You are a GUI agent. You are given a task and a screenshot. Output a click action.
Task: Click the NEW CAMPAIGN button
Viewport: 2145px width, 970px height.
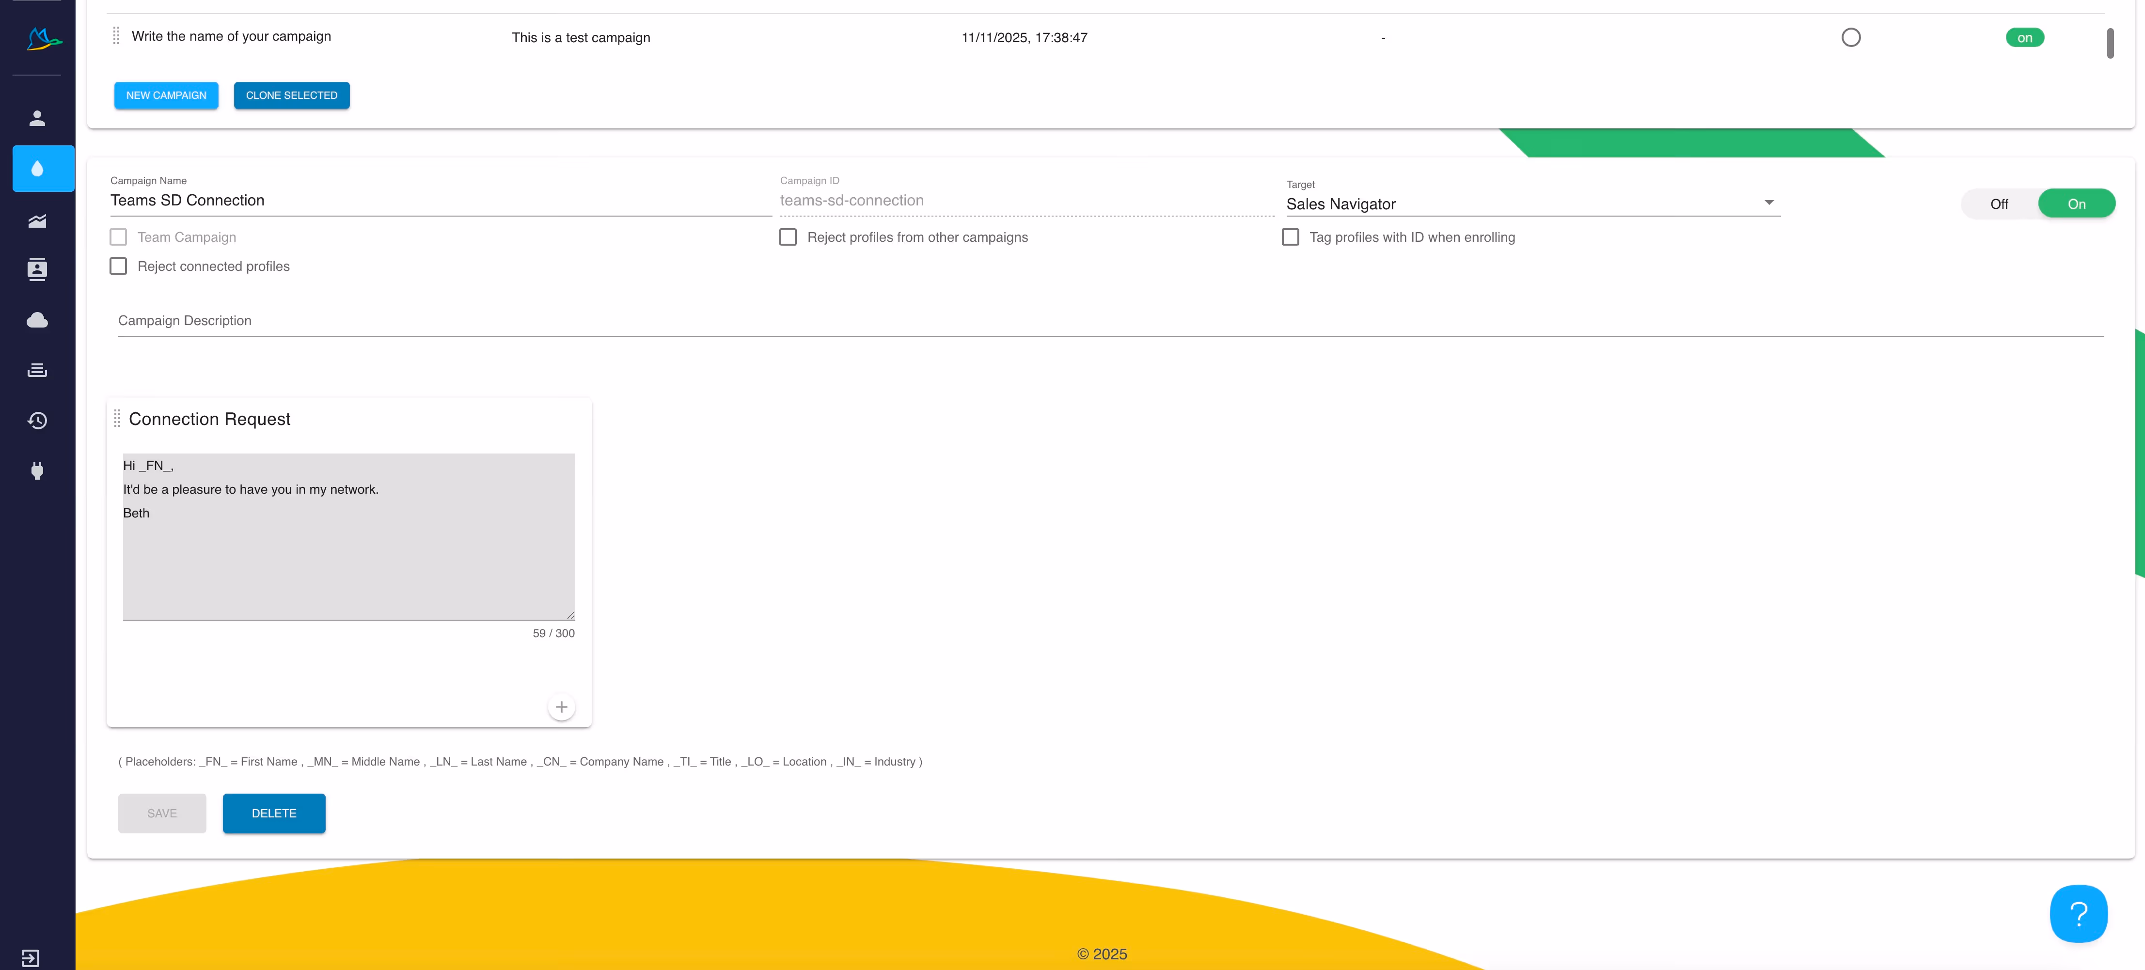166,96
